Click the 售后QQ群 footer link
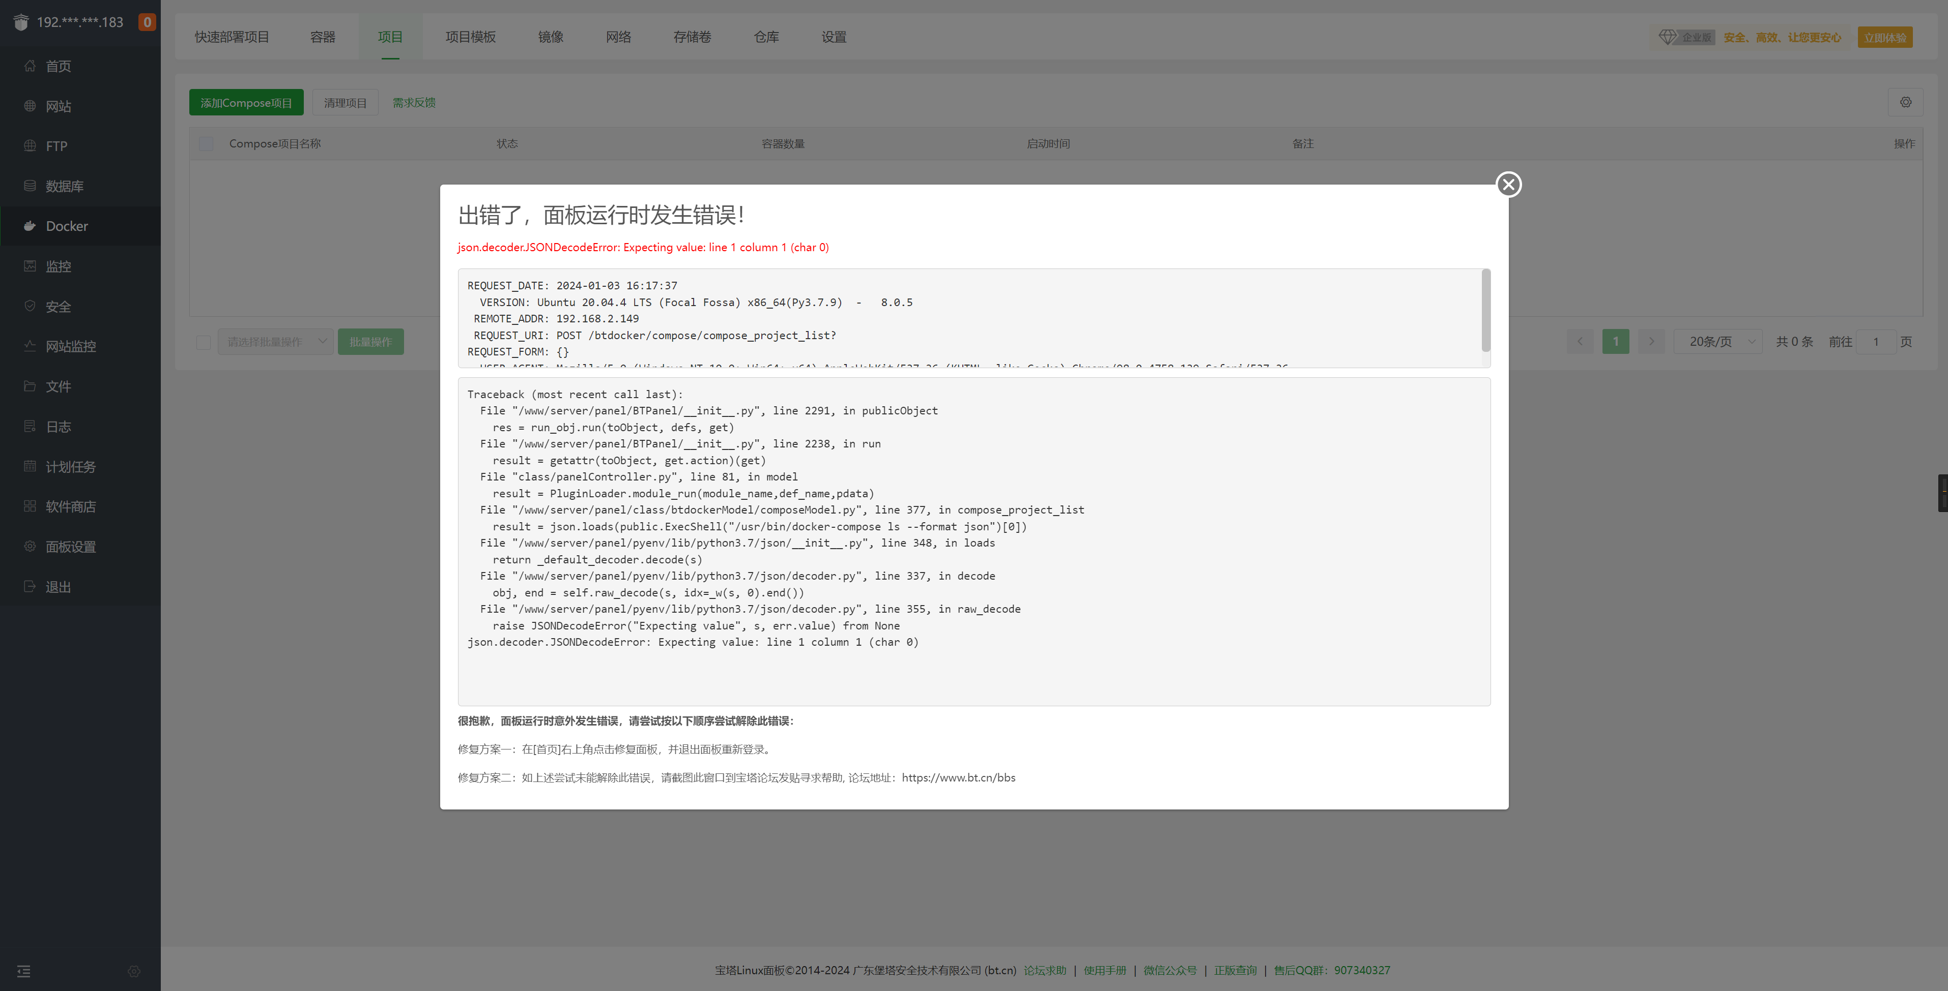This screenshot has width=1948, height=991. [x=1332, y=971]
